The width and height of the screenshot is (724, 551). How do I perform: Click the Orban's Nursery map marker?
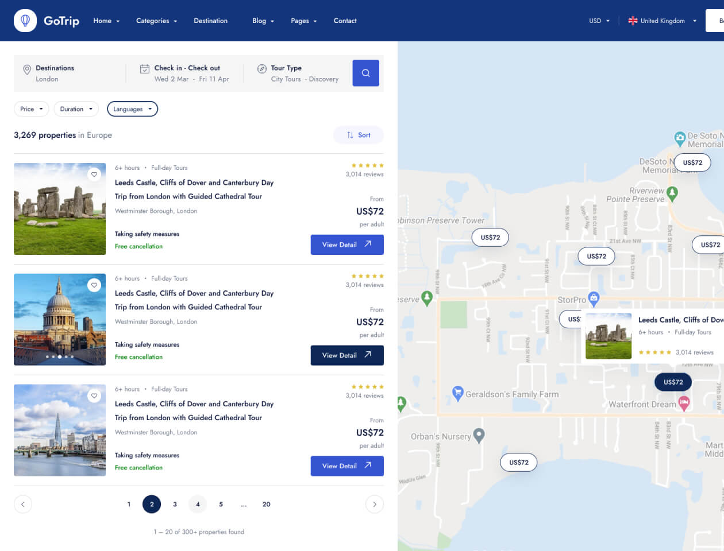click(x=479, y=435)
